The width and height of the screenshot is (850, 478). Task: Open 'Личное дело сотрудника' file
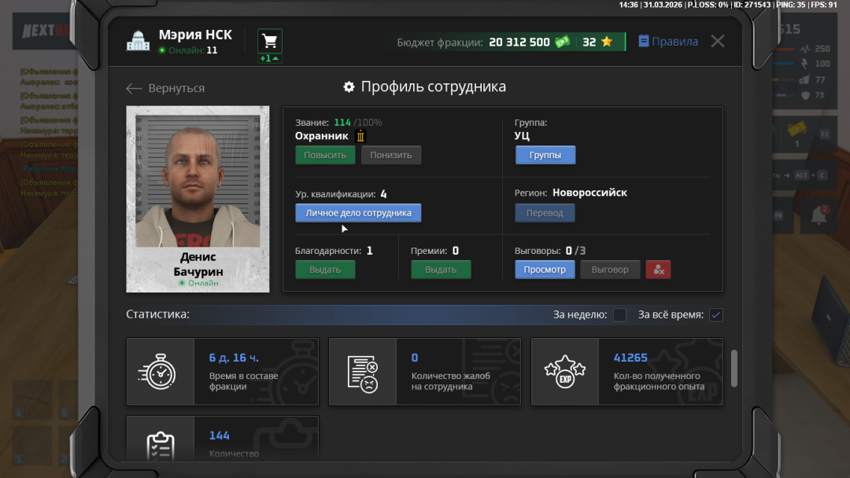coord(358,213)
